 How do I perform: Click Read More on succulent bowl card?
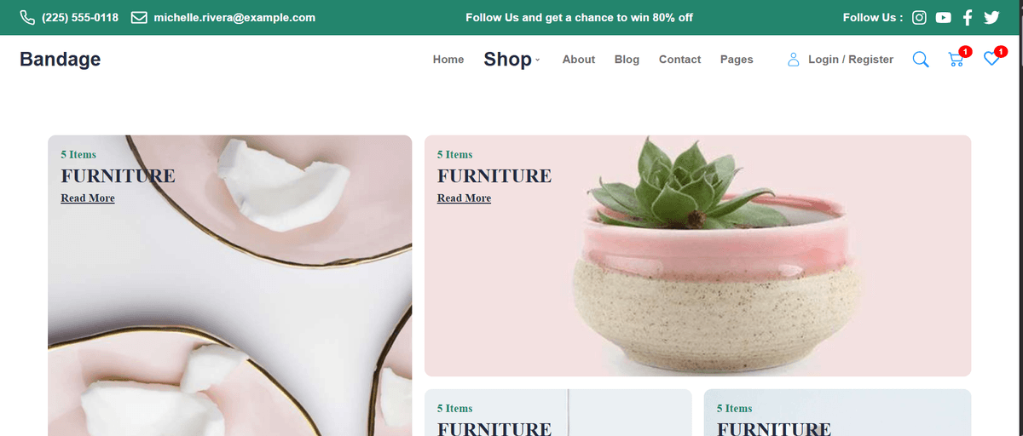point(464,198)
